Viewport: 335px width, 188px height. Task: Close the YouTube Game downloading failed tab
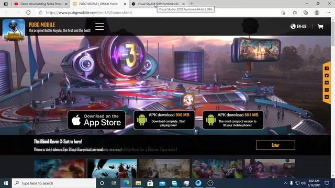point(66,4)
